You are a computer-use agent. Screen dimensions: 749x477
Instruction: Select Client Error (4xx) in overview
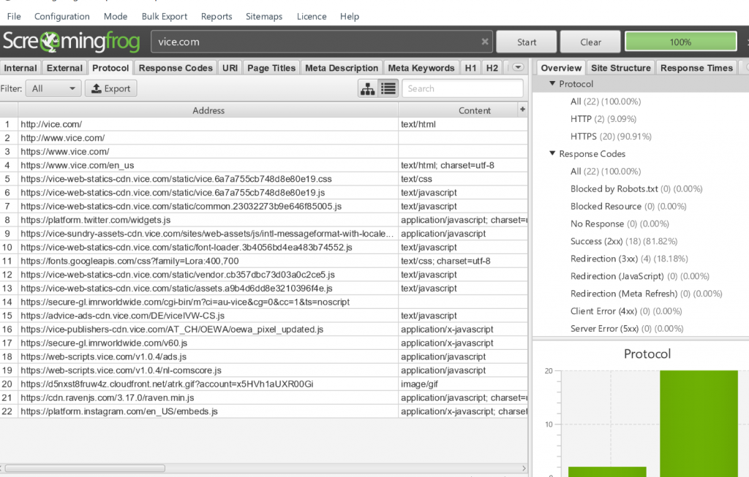[x=626, y=311]
